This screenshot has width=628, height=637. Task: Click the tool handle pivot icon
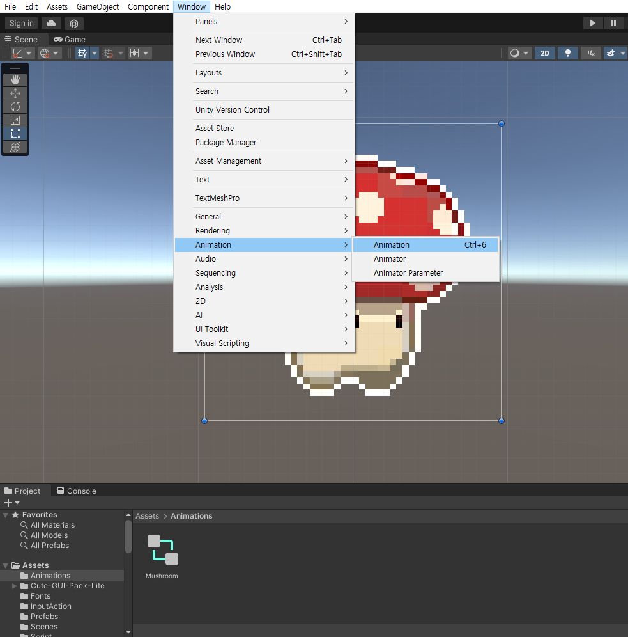[x=18, y=53]
